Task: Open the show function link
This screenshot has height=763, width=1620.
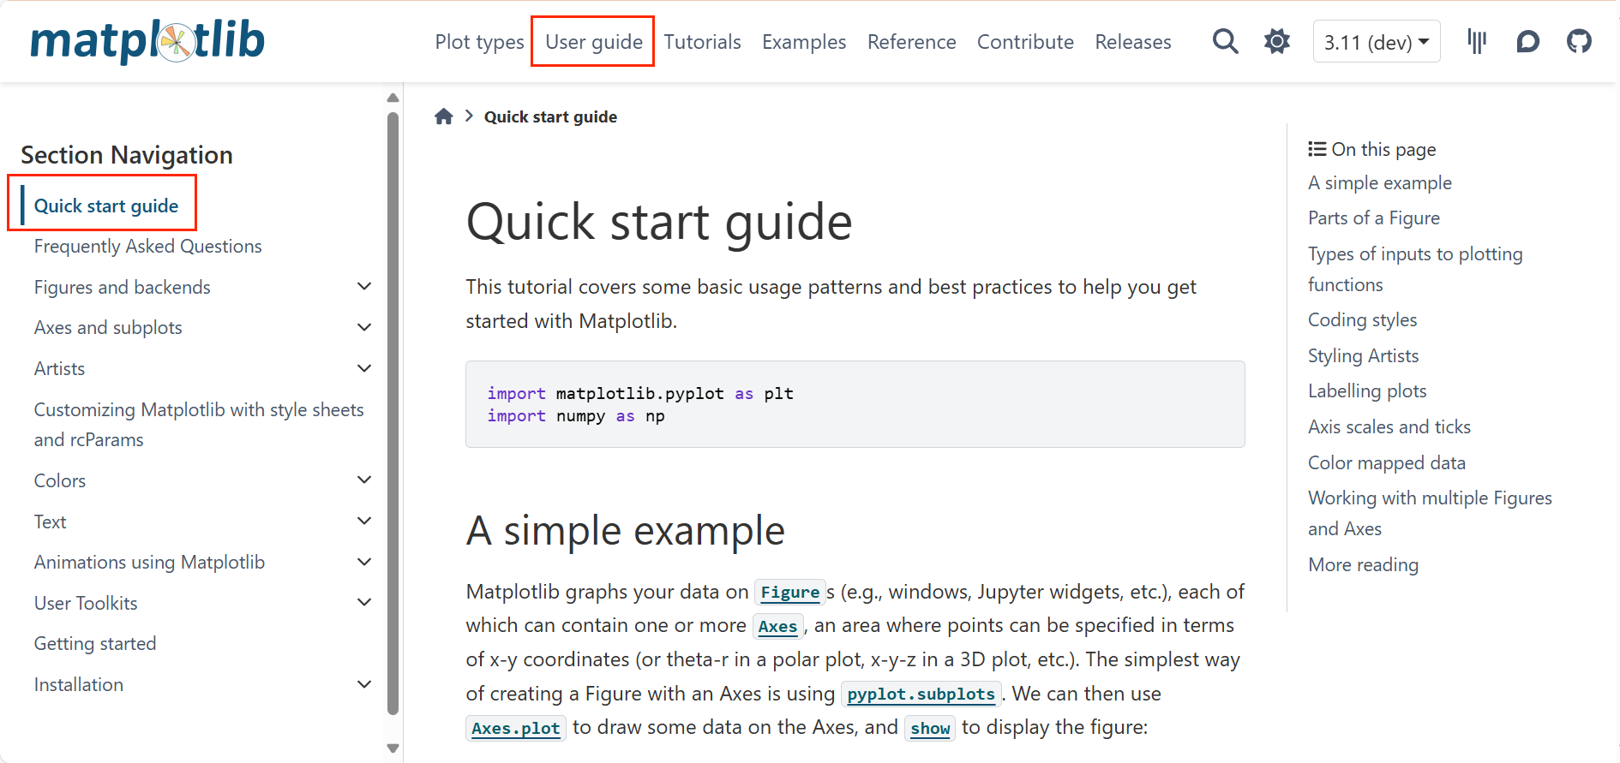Action: coord(930,728)
